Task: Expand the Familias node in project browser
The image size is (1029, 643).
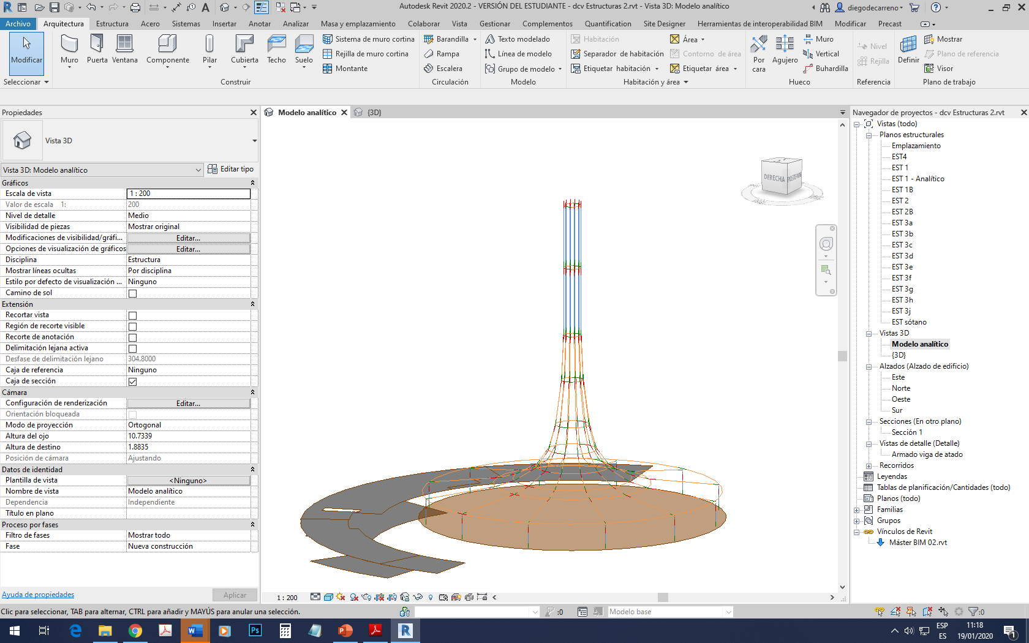Action: (x=857, y=510)
